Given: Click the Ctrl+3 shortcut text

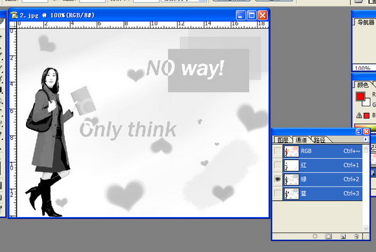Looking at the screenshot, I should point(351,193).
